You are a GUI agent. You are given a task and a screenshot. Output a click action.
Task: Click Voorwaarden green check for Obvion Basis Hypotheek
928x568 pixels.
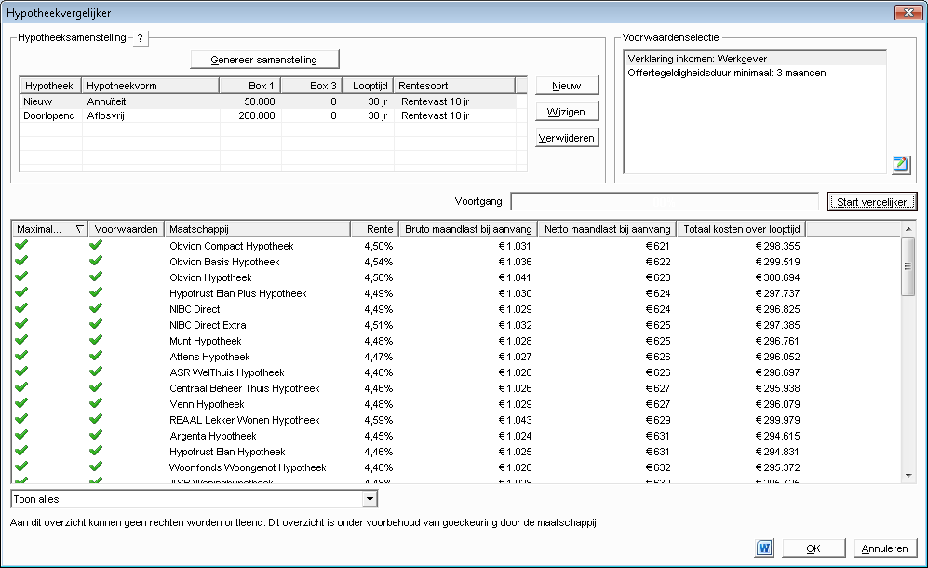[96, 261]
